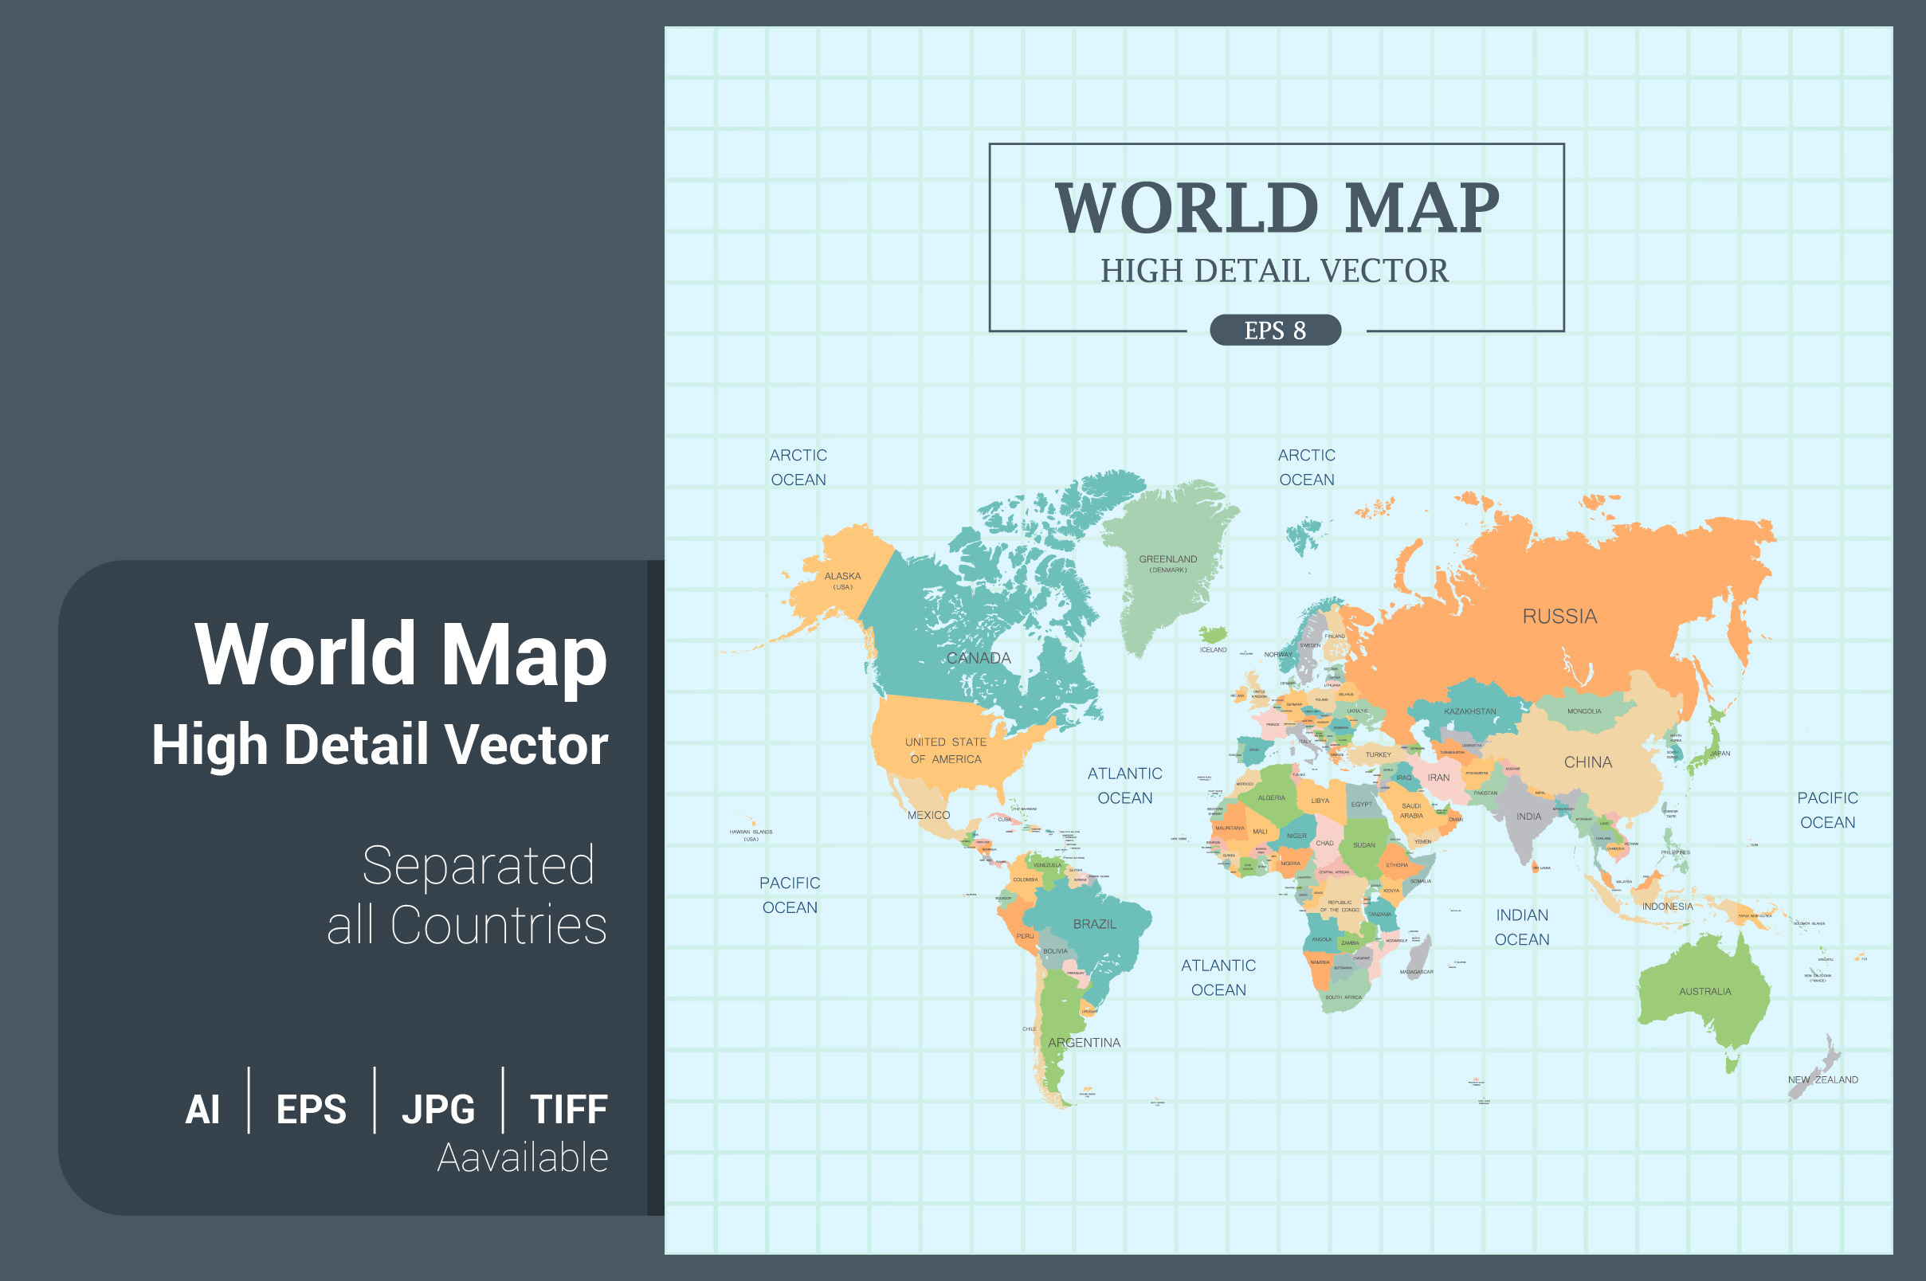Click the United State of America label
Screen dimensions: 1926x1281
click(x=945, y=750)
